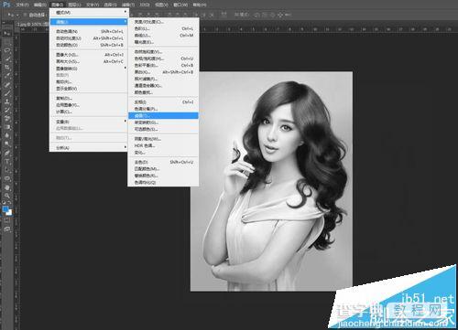Viewport: 458px width, 330px height.
Task: Select the Brush tool
Action: pos(7,93)
